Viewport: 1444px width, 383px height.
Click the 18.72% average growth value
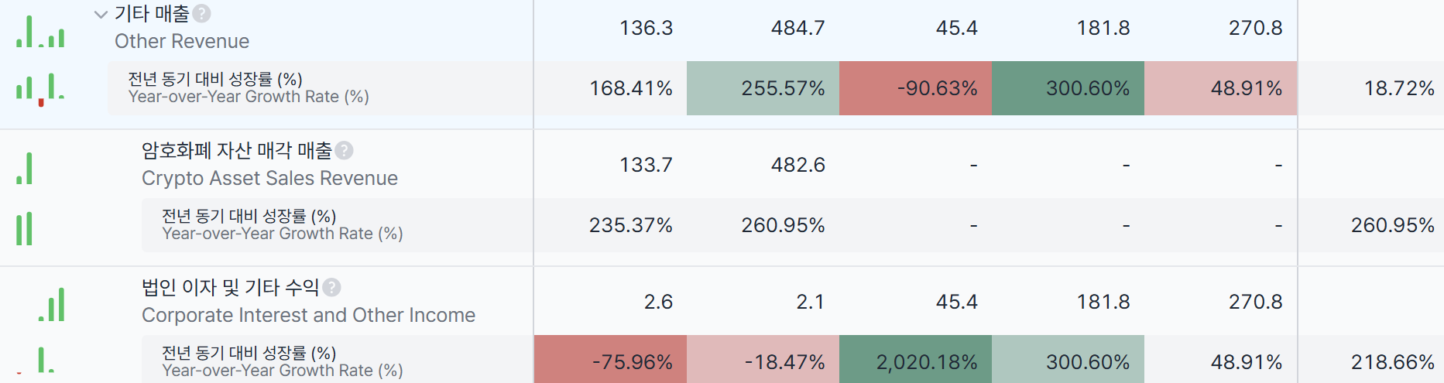[x=1399, y=88]
